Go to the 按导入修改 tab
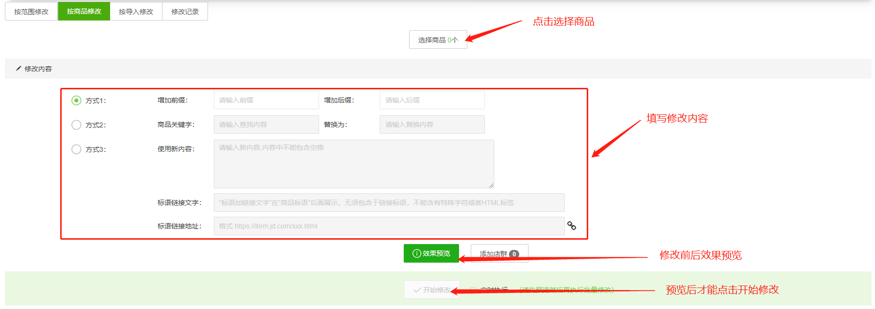 click(136, 12)
